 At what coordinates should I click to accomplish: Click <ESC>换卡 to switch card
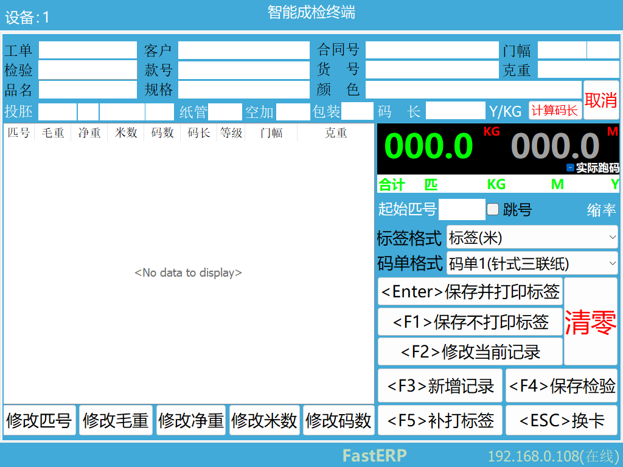click(x=562, y=420)
